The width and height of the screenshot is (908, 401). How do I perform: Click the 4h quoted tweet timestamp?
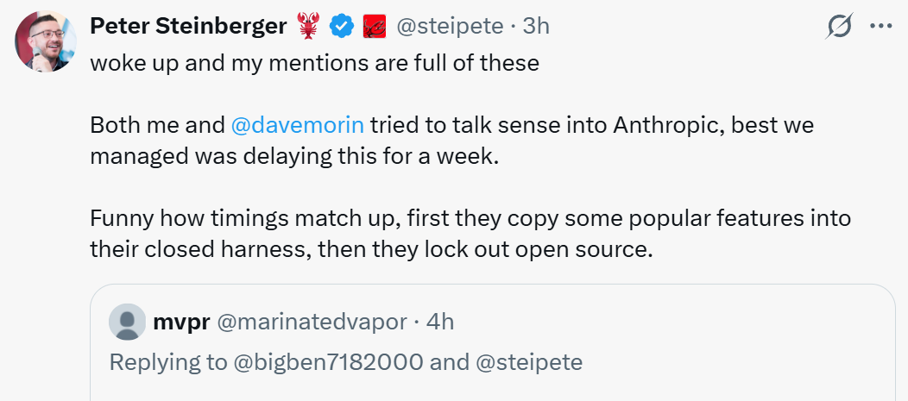[440, 323]
